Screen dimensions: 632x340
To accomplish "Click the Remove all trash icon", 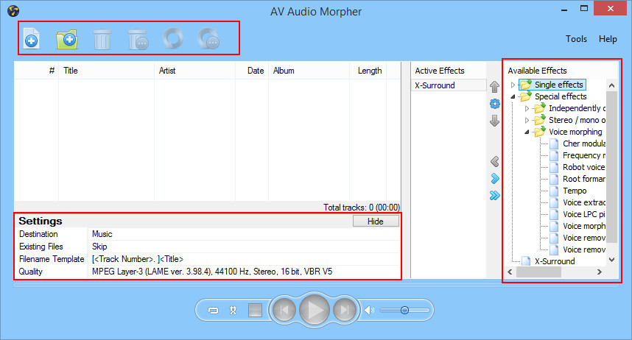I will click(x=138, y=39).
